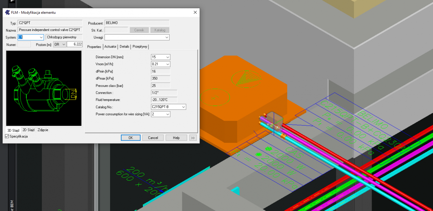Open the Catalog No. dropdown

tap(183, 107)
